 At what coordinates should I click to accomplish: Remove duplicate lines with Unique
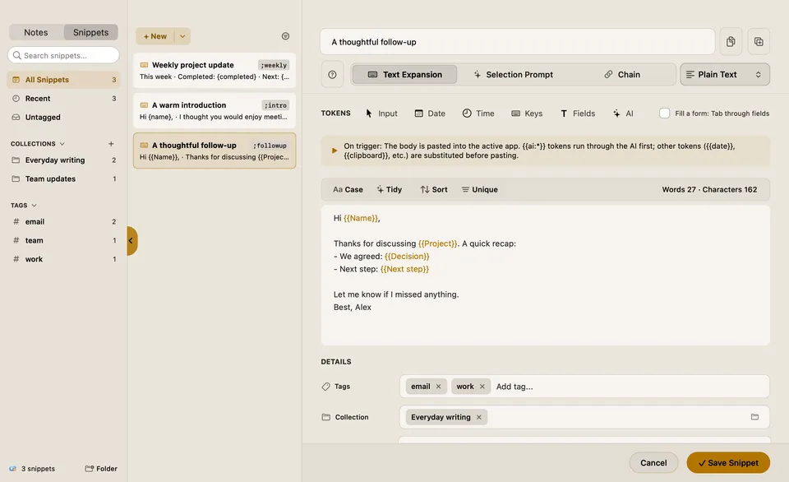click(x=479, y=189)
